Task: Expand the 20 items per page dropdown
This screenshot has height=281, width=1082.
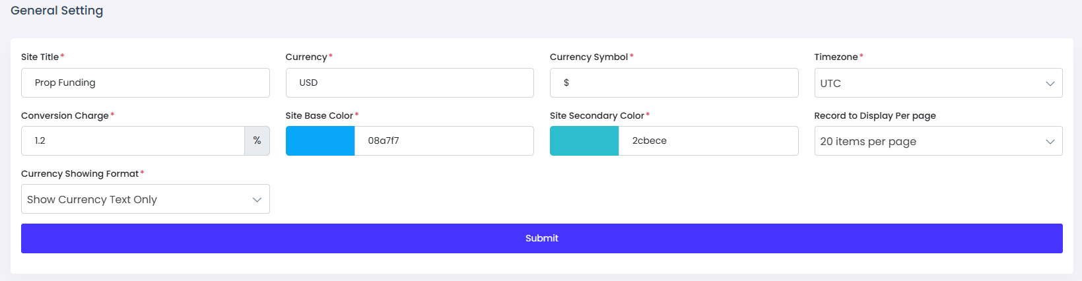Action: click(937, 141)
